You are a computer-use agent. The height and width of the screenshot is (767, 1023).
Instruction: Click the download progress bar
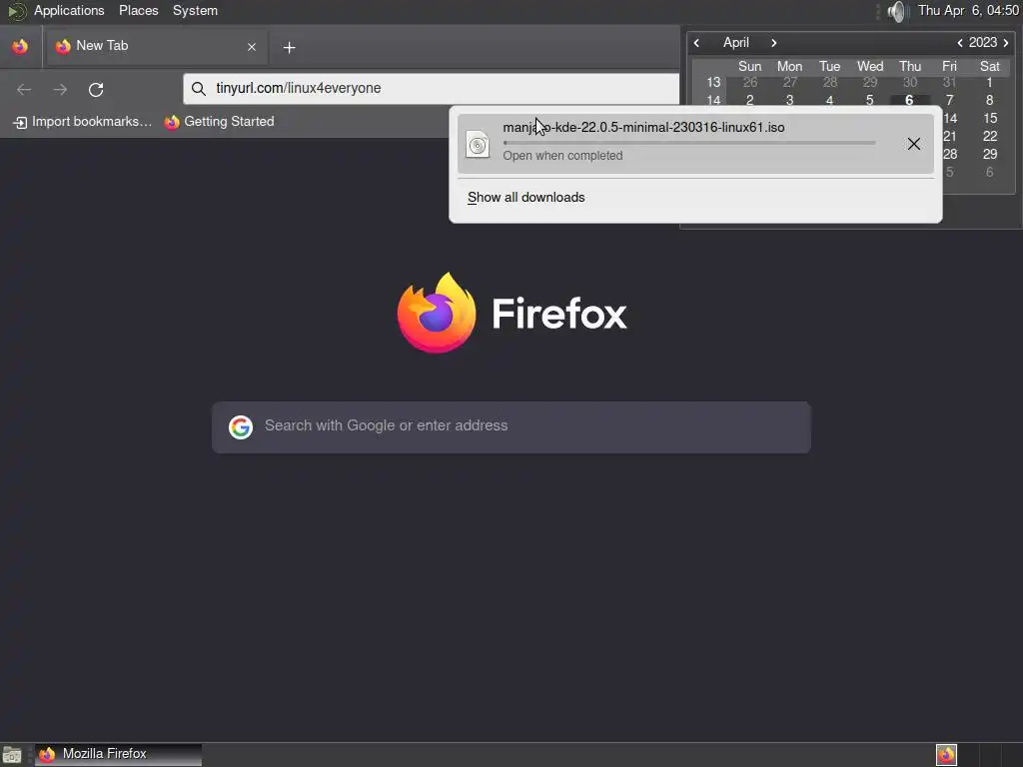689,143
